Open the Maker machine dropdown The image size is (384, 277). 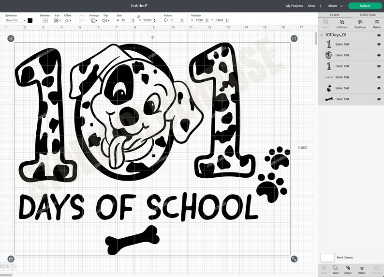pyautogui.click(x=336, y=6)
